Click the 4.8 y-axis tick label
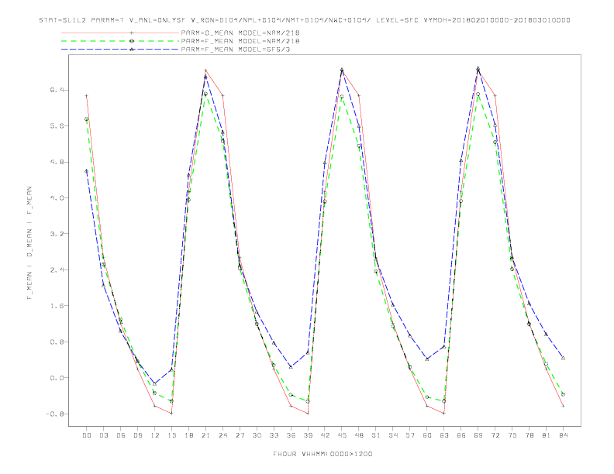The image size is (614, 474). click(57, 162)
